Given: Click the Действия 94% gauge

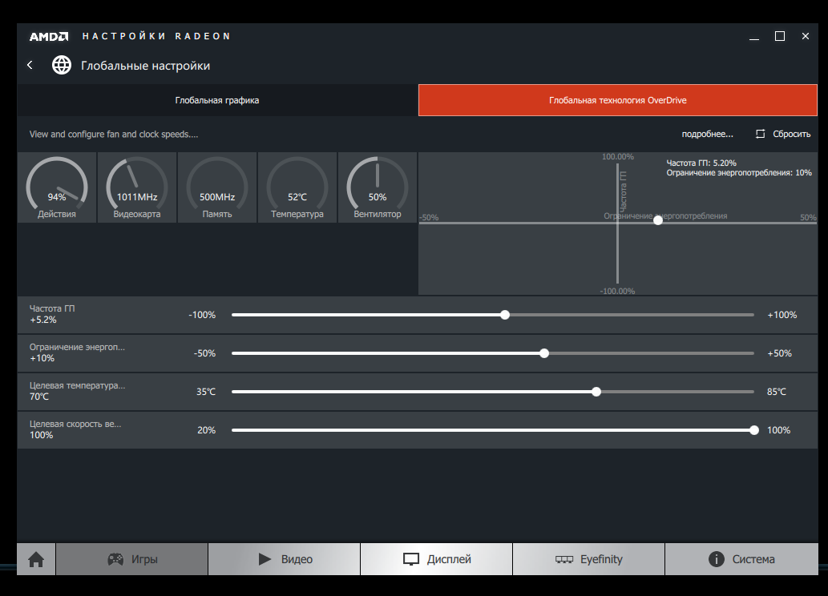Looking at the screenshot, I should 57,187.
